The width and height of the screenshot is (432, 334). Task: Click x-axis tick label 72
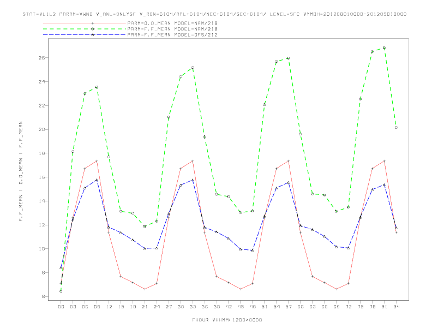pyautogui.click(x=348, y=307)
